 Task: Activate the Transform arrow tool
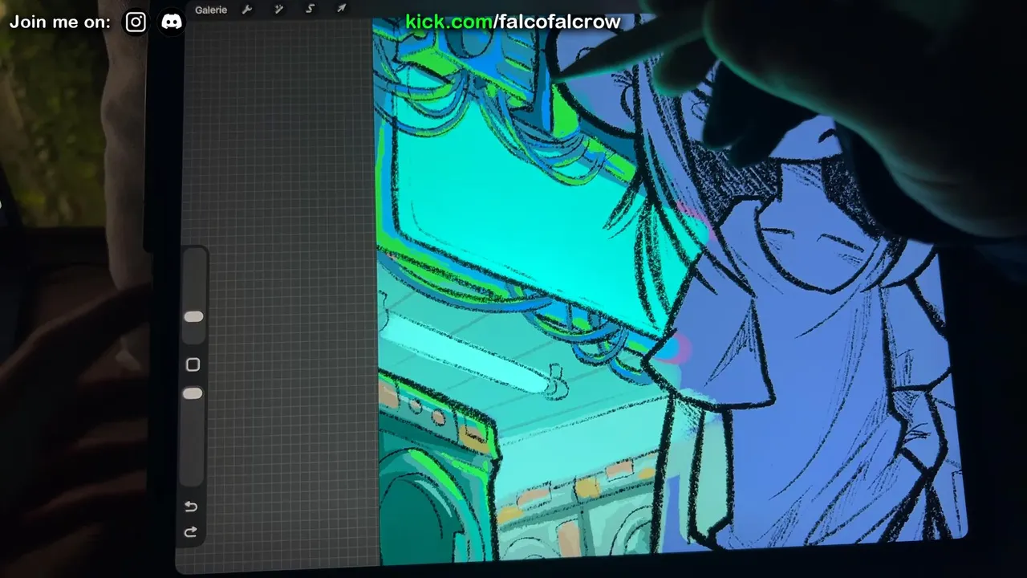click(x=341, y=8)
